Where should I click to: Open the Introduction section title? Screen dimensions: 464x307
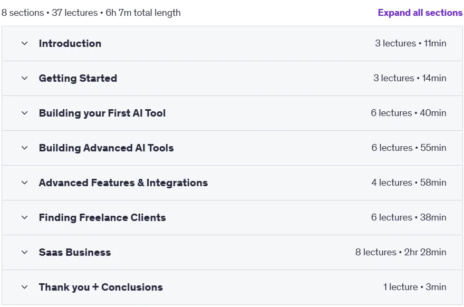click(x=70, y=44)
